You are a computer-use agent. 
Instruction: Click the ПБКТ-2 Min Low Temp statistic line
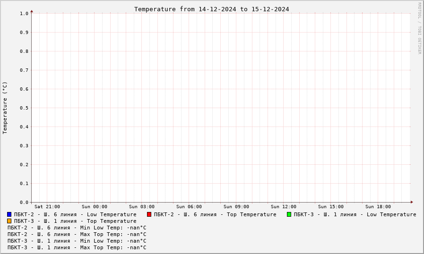[77, 228]
